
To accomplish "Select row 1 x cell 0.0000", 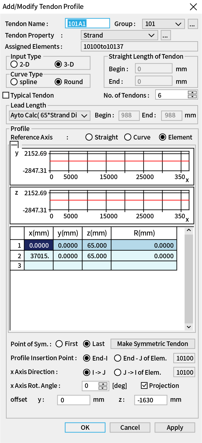I will (x=39, y=245).
